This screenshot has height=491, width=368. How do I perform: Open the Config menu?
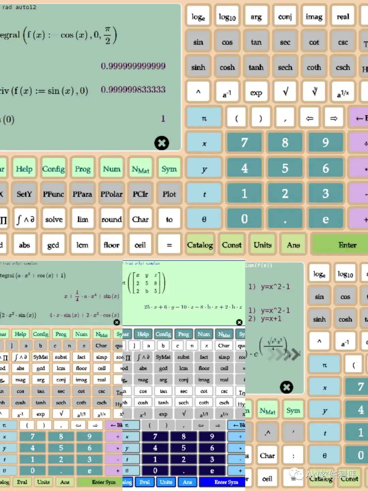click(53, 168)
